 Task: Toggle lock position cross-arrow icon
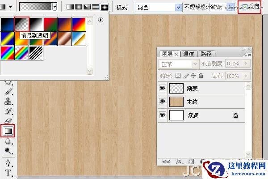tap(193, 76)
